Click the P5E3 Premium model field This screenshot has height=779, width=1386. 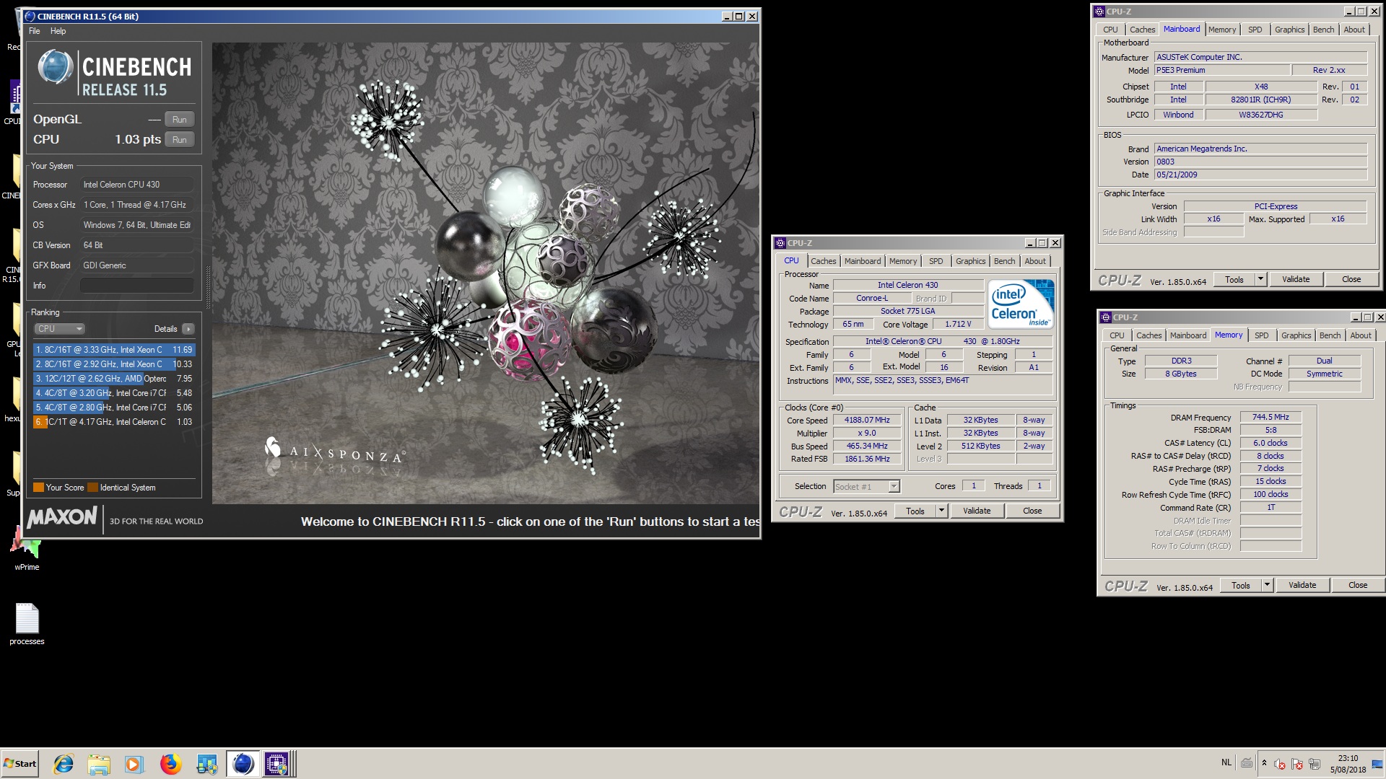click(1221, 70)
